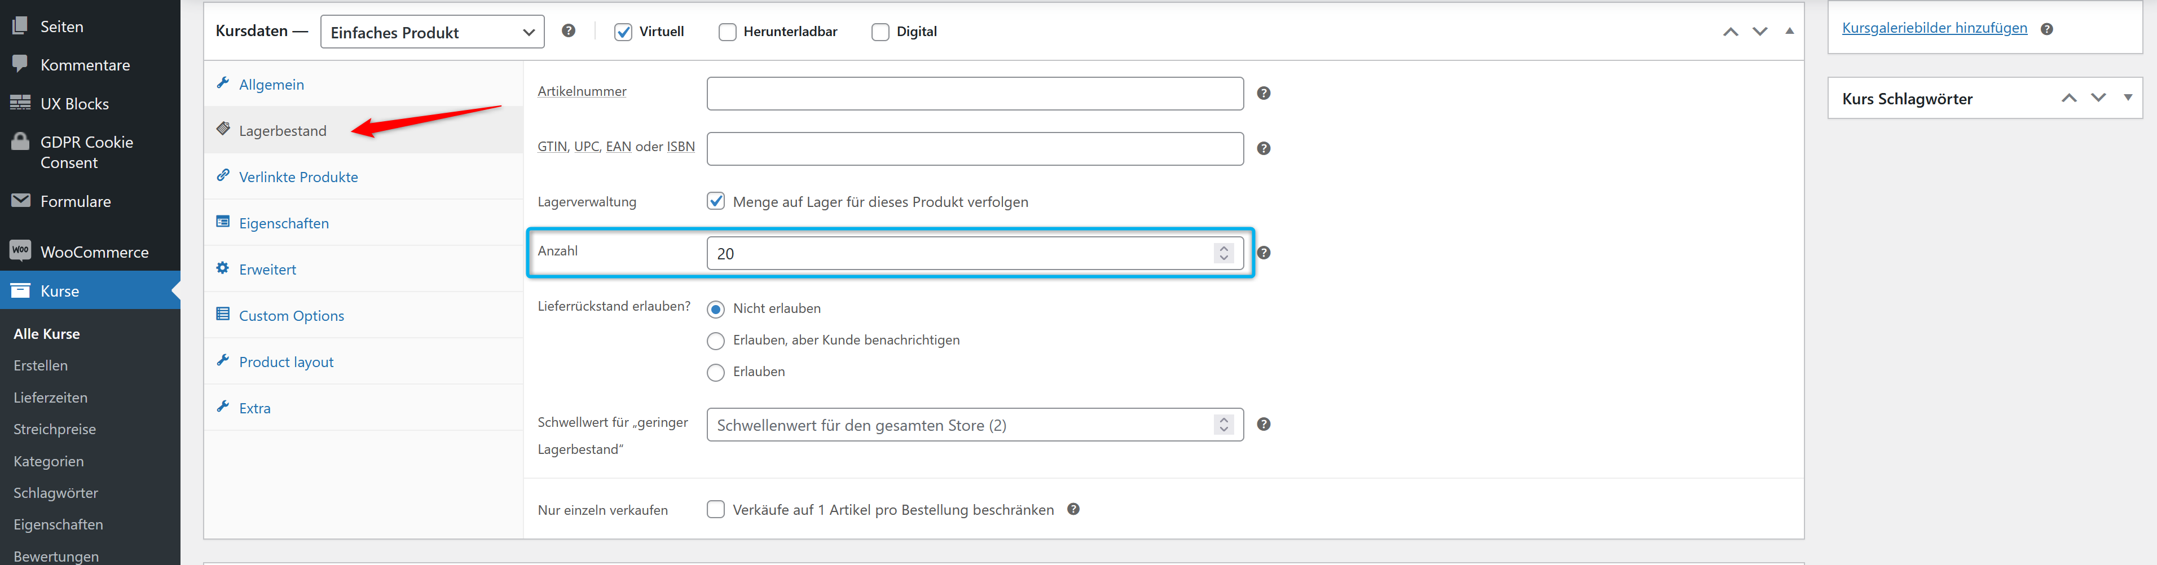Open the WooCommerce sidebar menu

(90, 251)
